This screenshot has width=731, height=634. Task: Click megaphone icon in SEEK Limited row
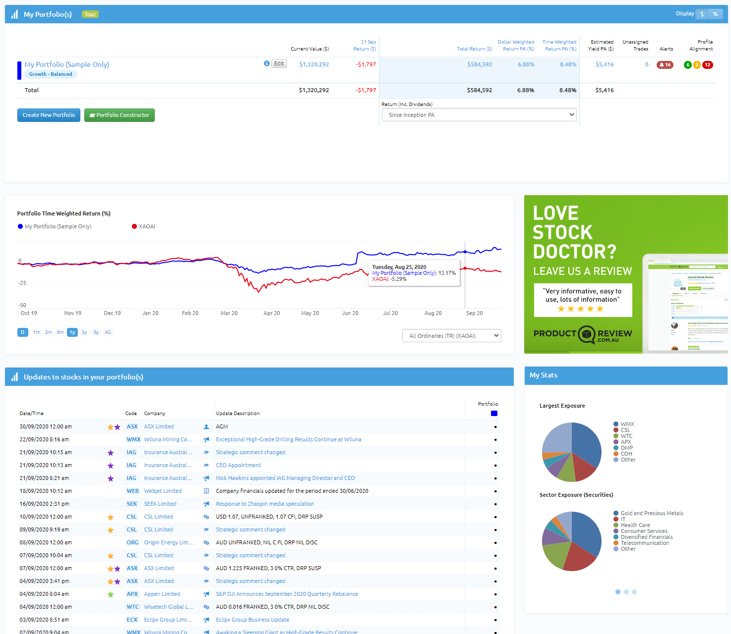tap(206, 504)
